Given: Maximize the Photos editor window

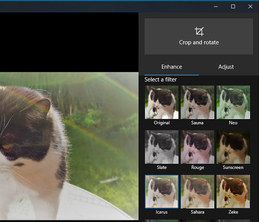Looking at the screenshot, I should [x=233, y=7].
